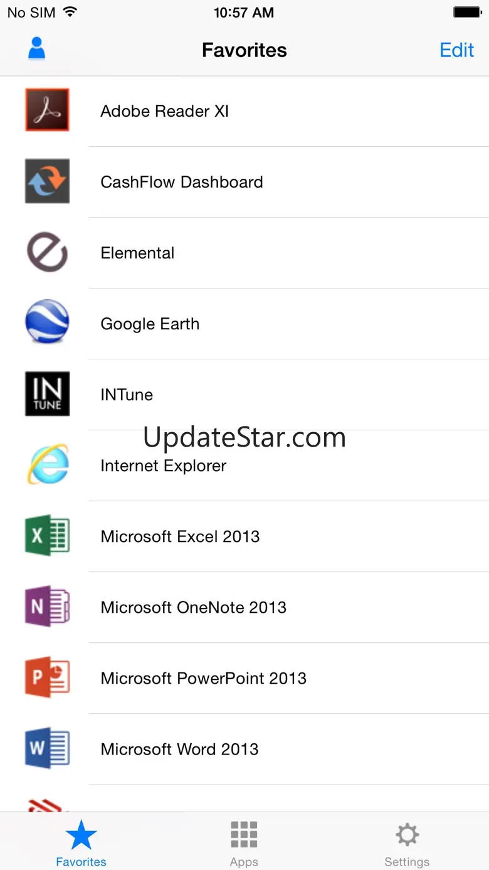Tap the battery status bar icon

tap(466, 12)
